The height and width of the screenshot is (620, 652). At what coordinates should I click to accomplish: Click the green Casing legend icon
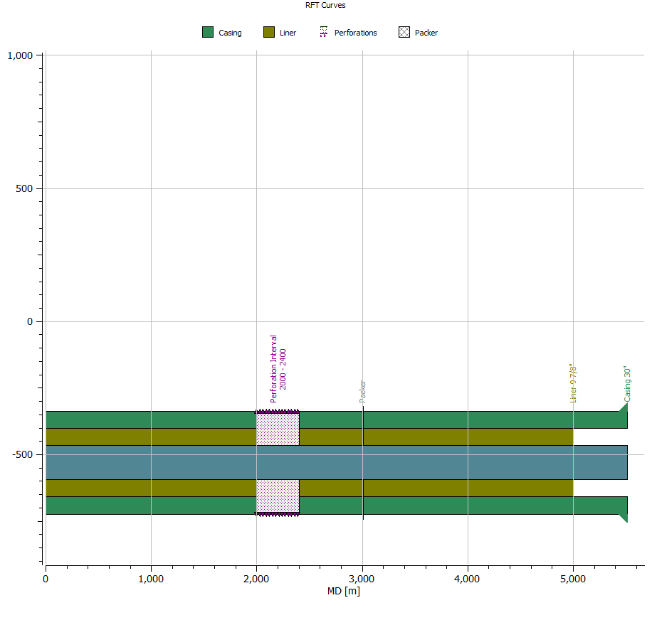click(x=208, y=32)
